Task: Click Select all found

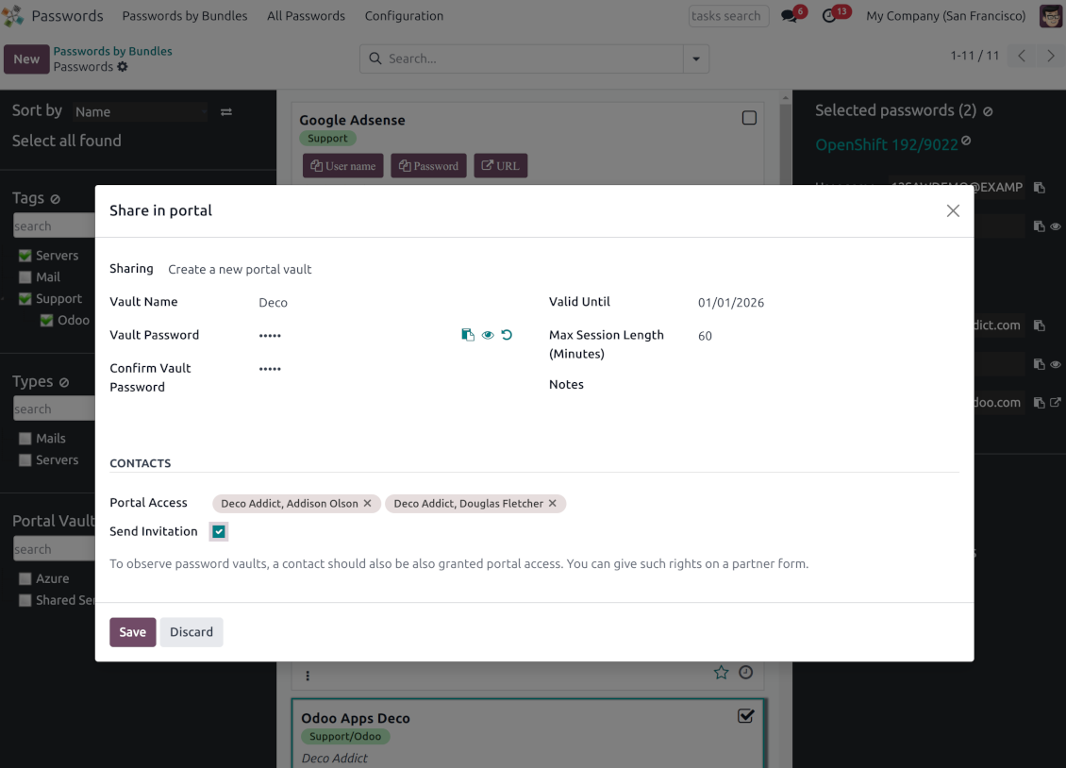Action: pyautogui.click(x=67, y=141)
